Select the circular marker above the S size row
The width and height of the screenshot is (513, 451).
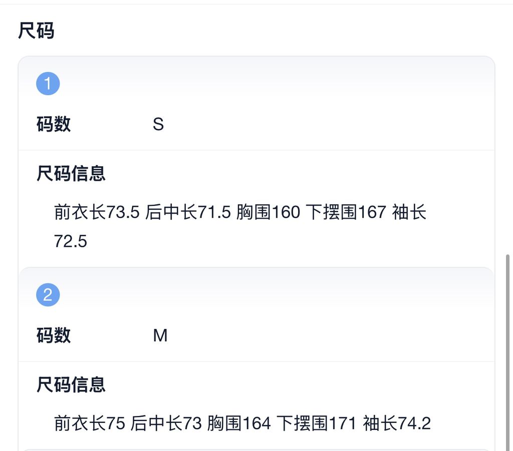pyautogui.click(x=48, y=83)
